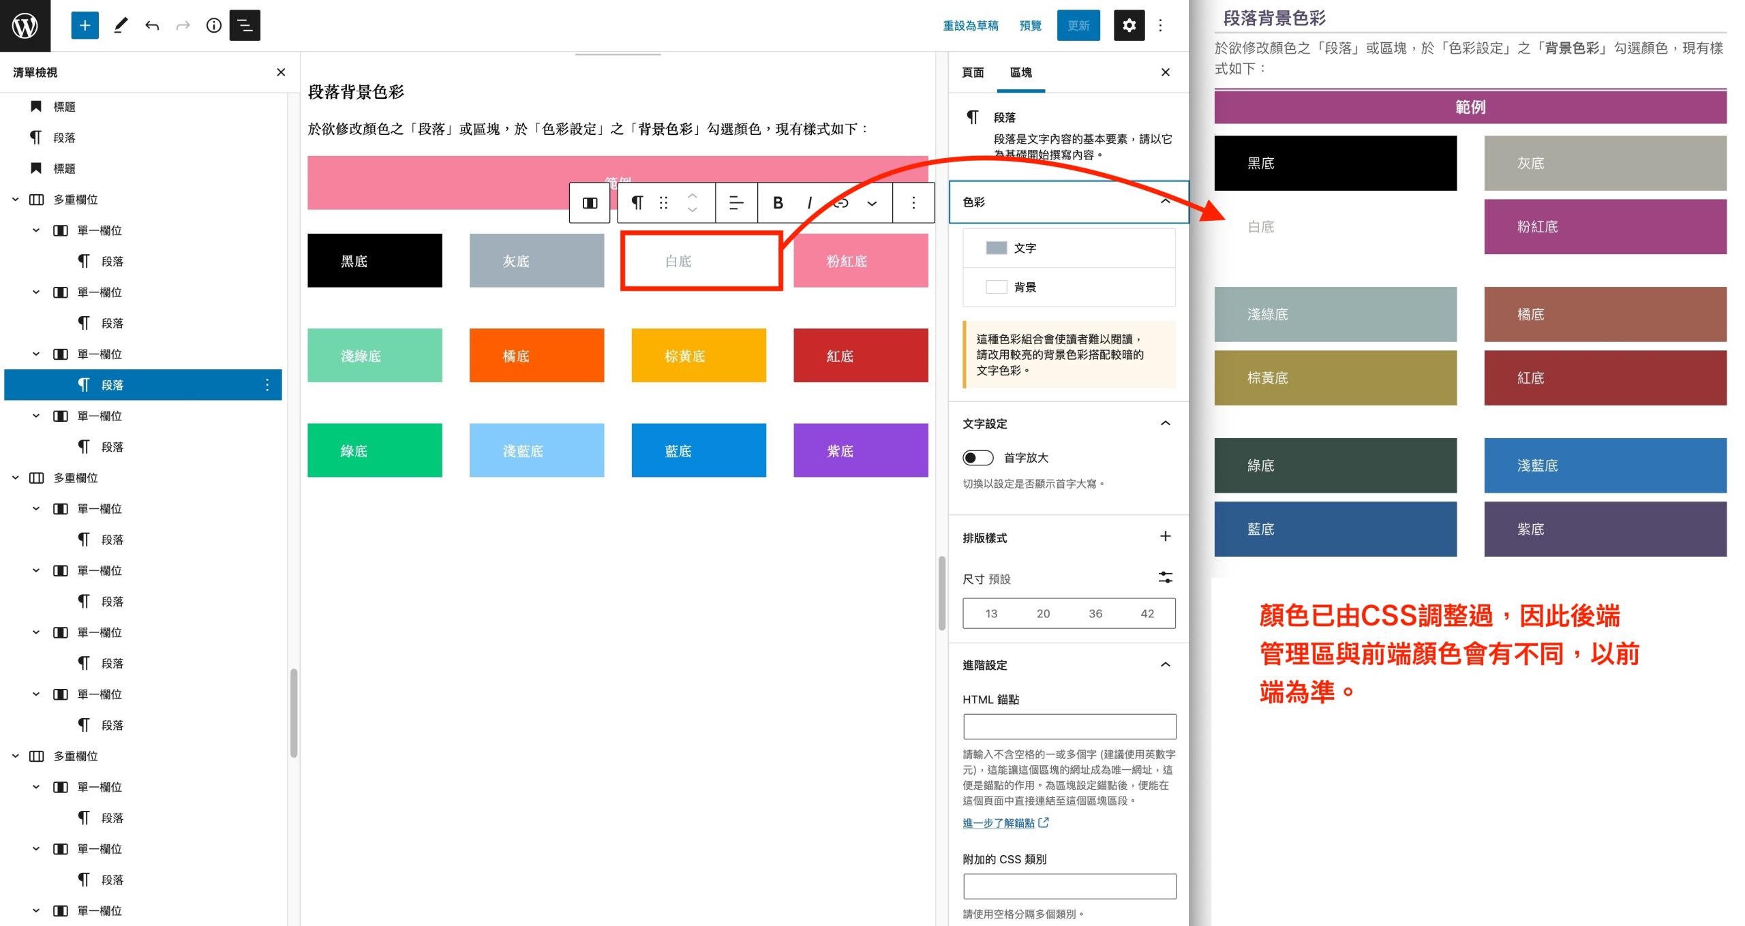This screenshot has height=926, width=1745.
Task: Open the 文字 color swatch setting
Action: point(1069,248)
